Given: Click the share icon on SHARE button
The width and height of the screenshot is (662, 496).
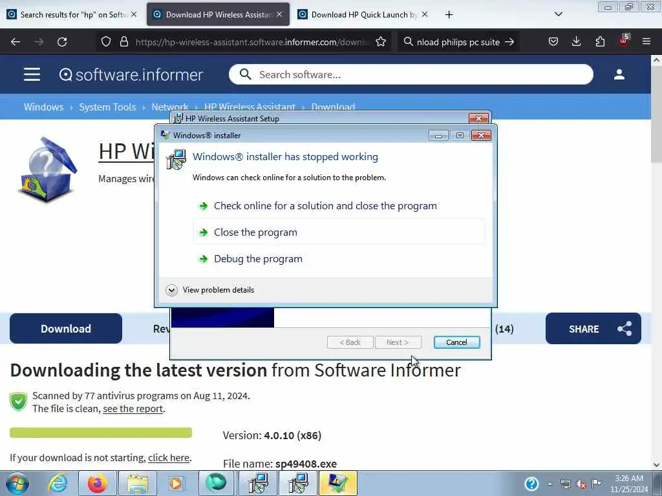Looking at the screenshot, I should click(x=625, y=329).
